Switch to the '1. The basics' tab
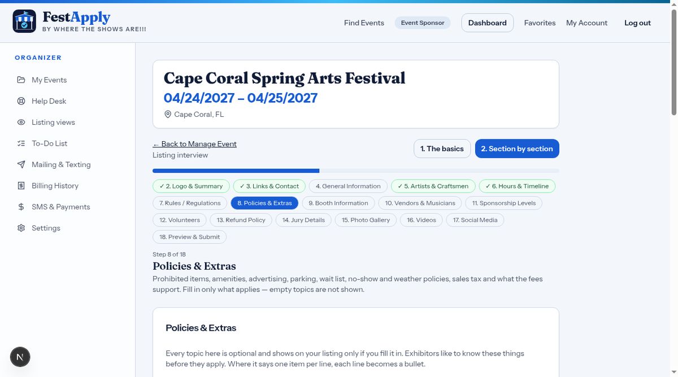 442,148
